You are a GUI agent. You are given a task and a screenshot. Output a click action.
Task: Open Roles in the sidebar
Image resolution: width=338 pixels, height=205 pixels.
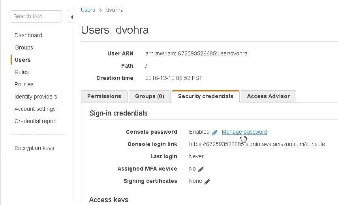coord(22,72)
